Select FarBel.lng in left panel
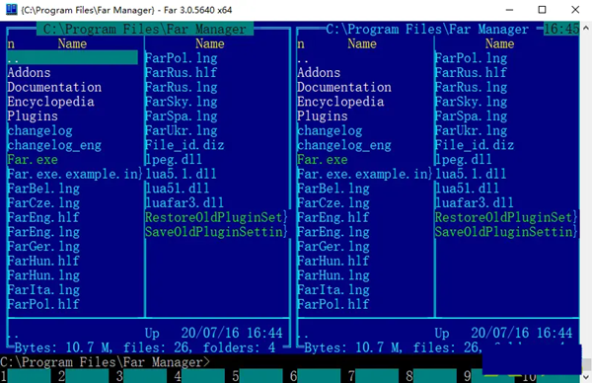Viewport: 592px width, 383px height. [x=43, y=189]
